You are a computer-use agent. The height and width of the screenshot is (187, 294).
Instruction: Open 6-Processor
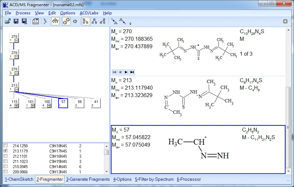[189, 179]
